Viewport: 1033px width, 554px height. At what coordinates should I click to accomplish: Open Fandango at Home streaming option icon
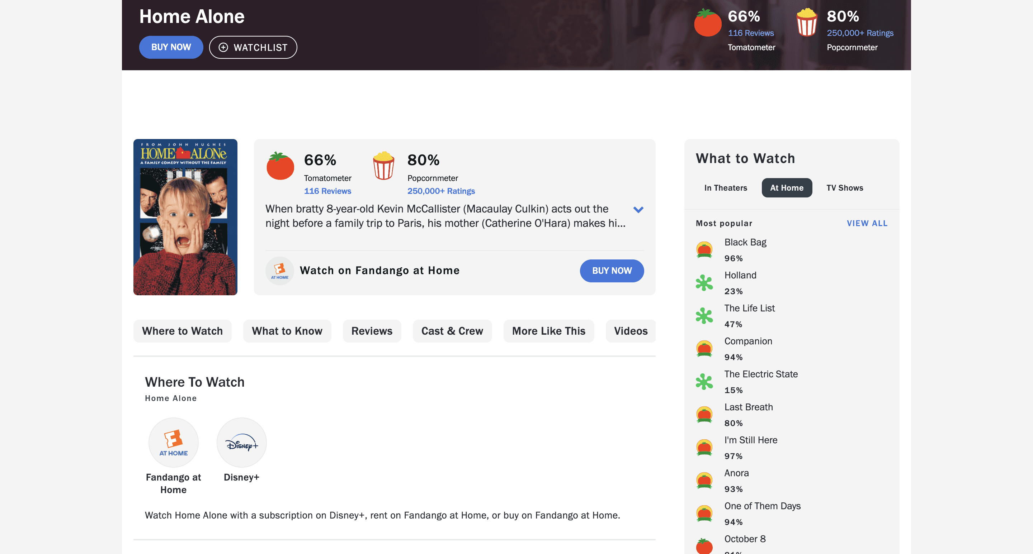click(173, 442)
